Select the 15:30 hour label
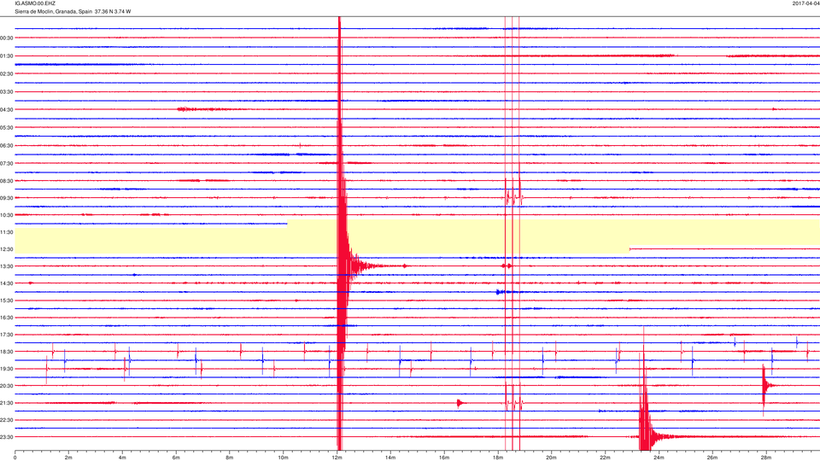The height and width of the screenshot is (461, 820). click(x=7, y=301)
